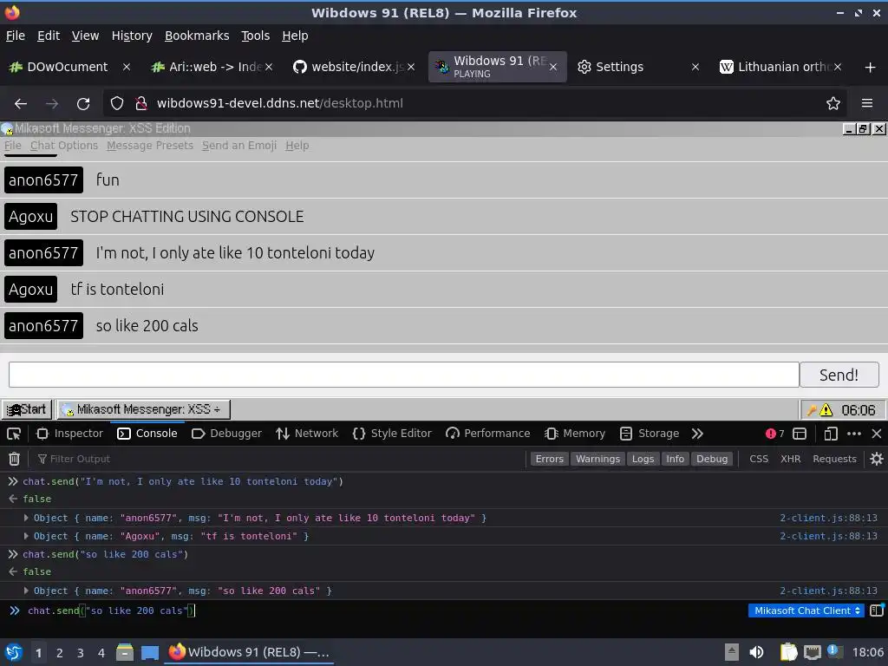Open the Firefox History menu
The height and width of the screenshot is (666, 888).
pos(132,36)
